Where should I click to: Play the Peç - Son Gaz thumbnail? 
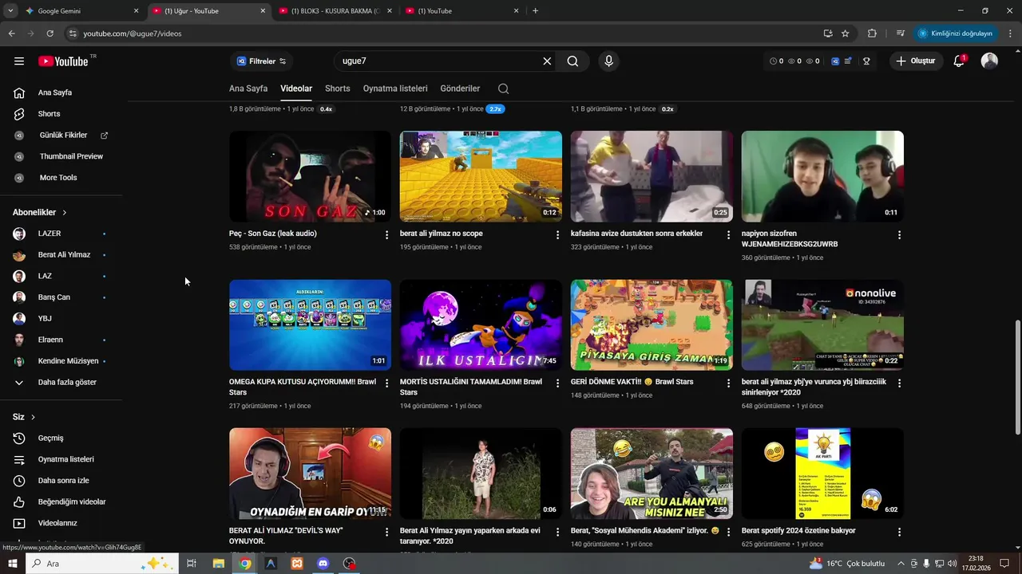click(310, 176)
